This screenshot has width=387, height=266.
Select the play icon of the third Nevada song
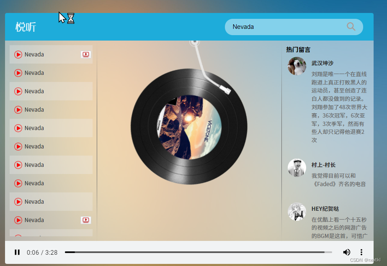pos(18,91)
